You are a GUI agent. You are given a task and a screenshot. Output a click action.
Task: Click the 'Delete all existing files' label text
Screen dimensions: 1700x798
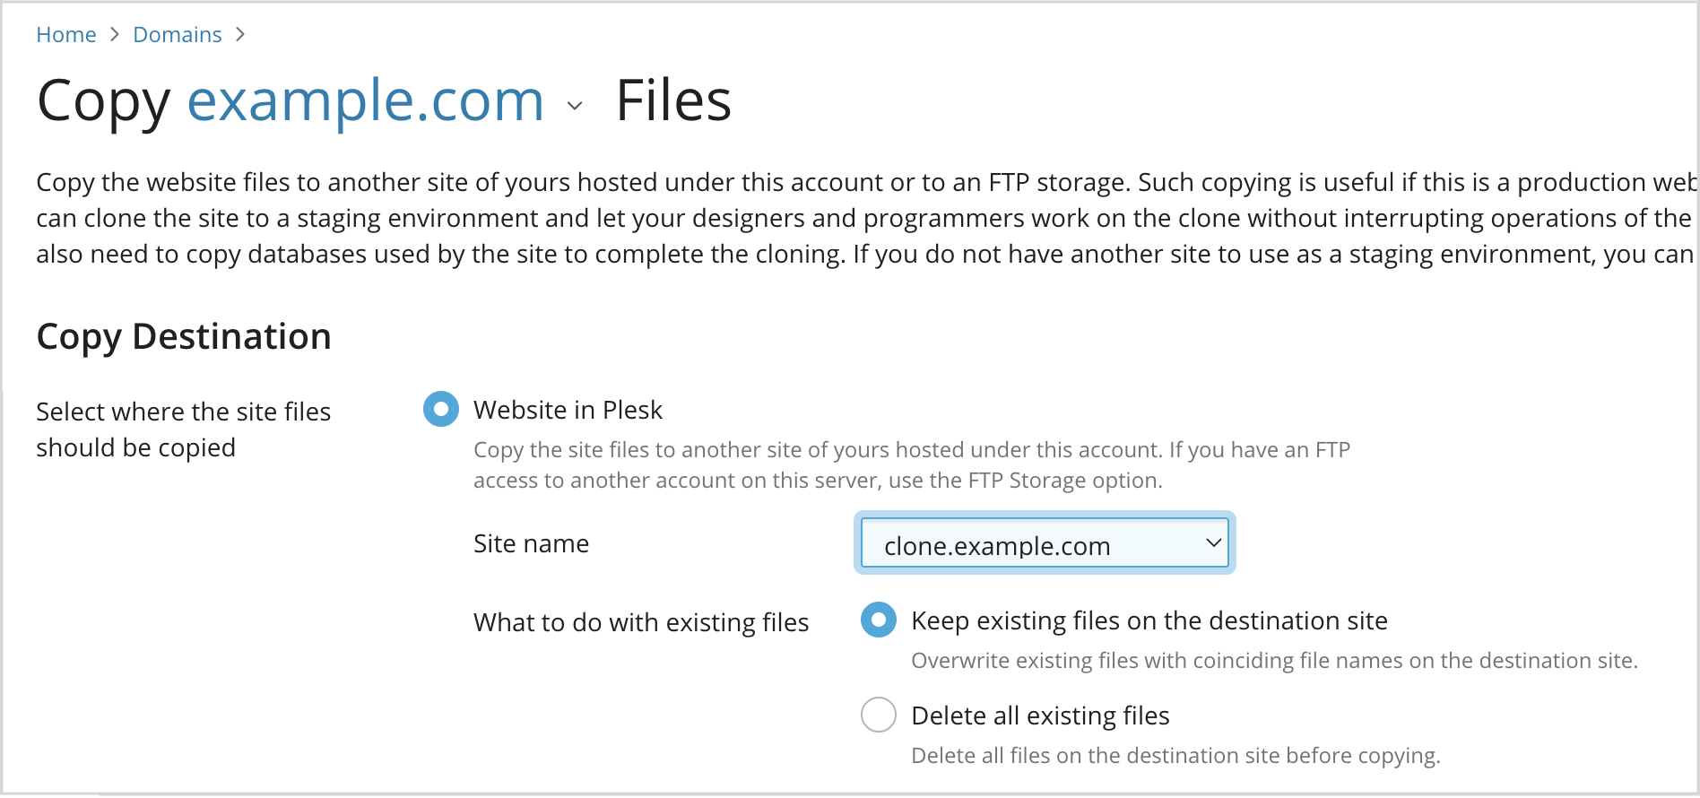pyautogui.click(x=1040, y=716)
